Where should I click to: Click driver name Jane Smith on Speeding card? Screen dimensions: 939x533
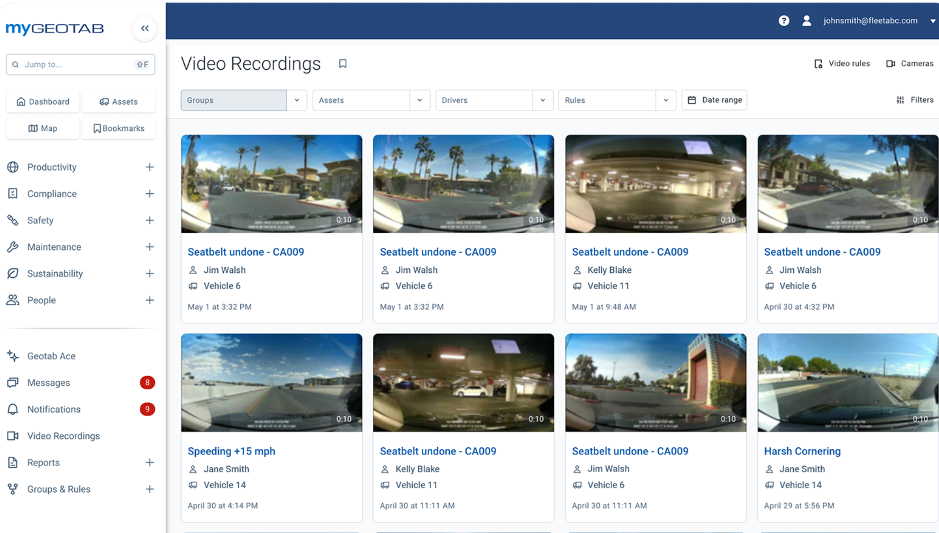(226, 469)
